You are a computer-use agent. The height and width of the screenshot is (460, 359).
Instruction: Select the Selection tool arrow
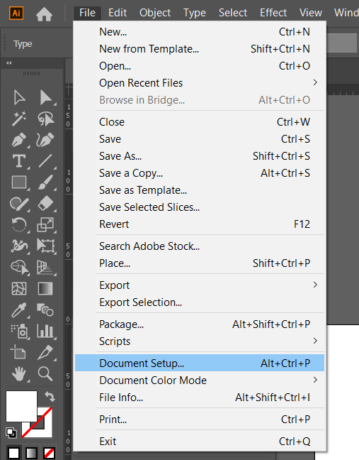pyautogui.click(x=19, y=98)
